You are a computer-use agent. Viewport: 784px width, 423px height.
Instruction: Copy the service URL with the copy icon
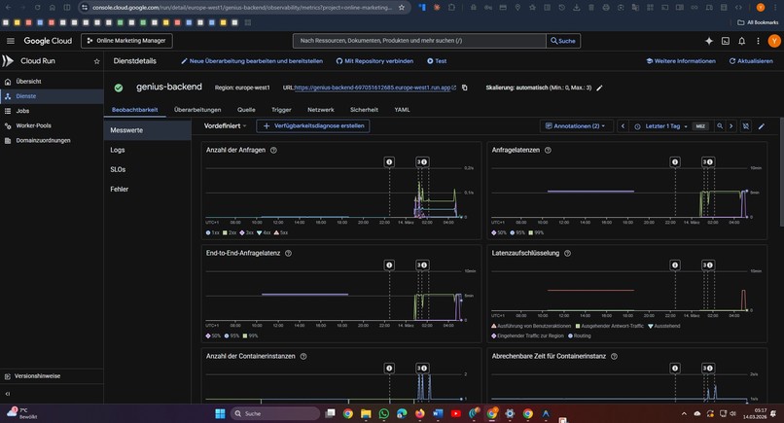(x=465, y=88)
